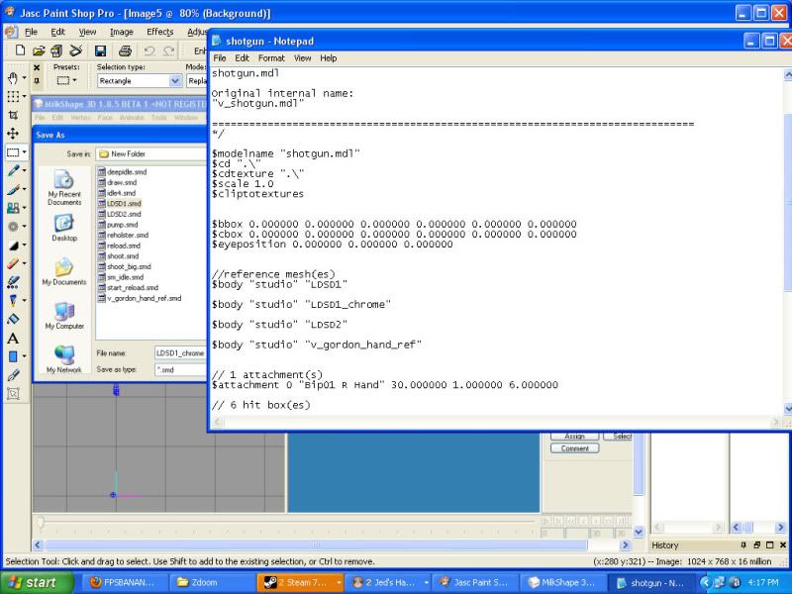Screen dimensions: 792x594
Task: Open the Save in New Folder dropdown
Action: [x=151, y=153]
